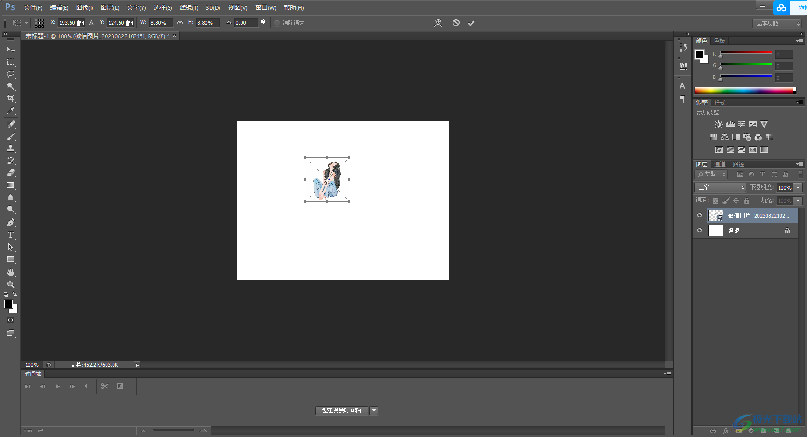Close the 未标题-1 document tab

coord(175,36)
